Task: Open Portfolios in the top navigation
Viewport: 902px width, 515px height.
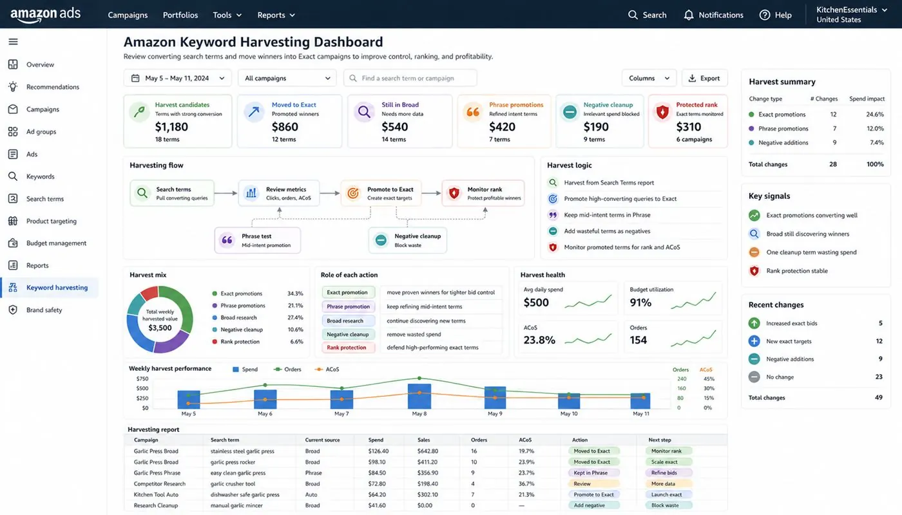Action: coord(180,15)
